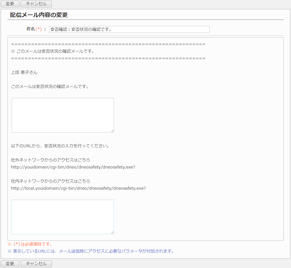Click the 件名 label
Image resolution: width=291 pixels, height=268 pixels.
click(x=30, y=30)
